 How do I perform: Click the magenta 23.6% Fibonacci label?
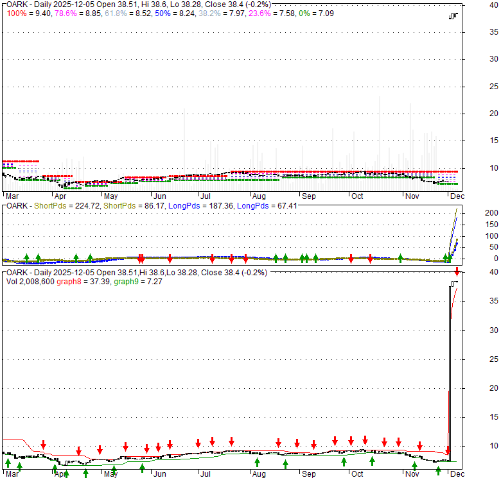[x=259, y=13]
